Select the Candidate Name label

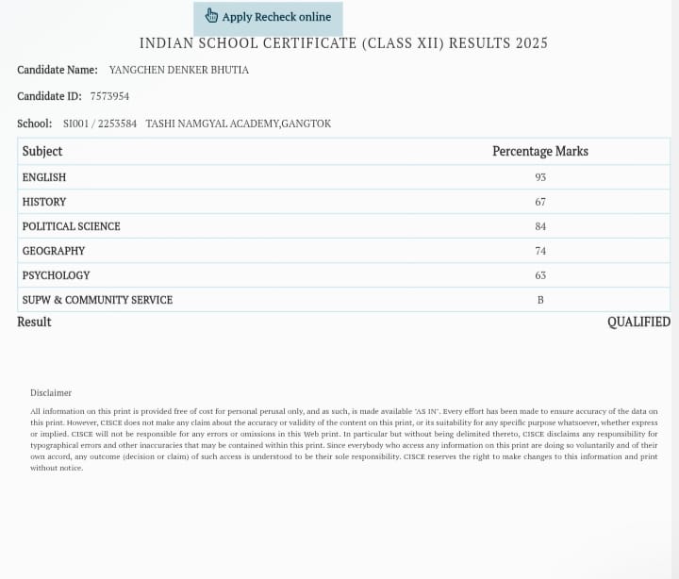coord(58,70)
